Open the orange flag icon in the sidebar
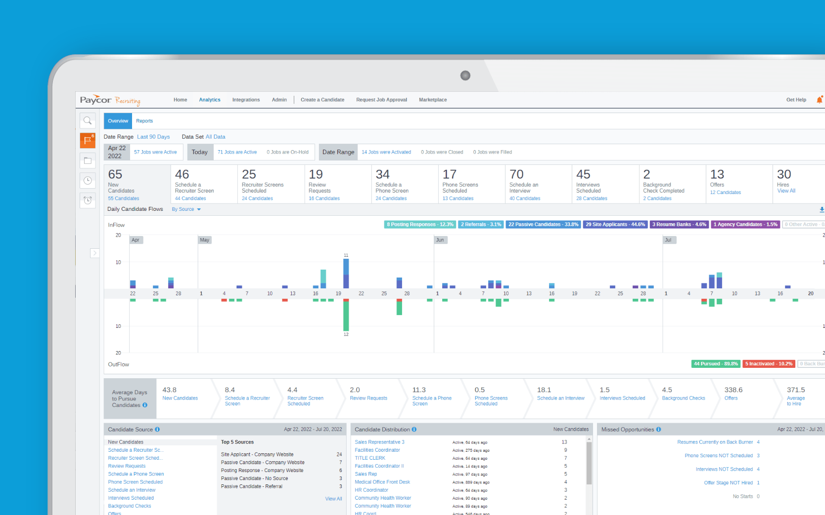825x515 pixels. [88, 140]
